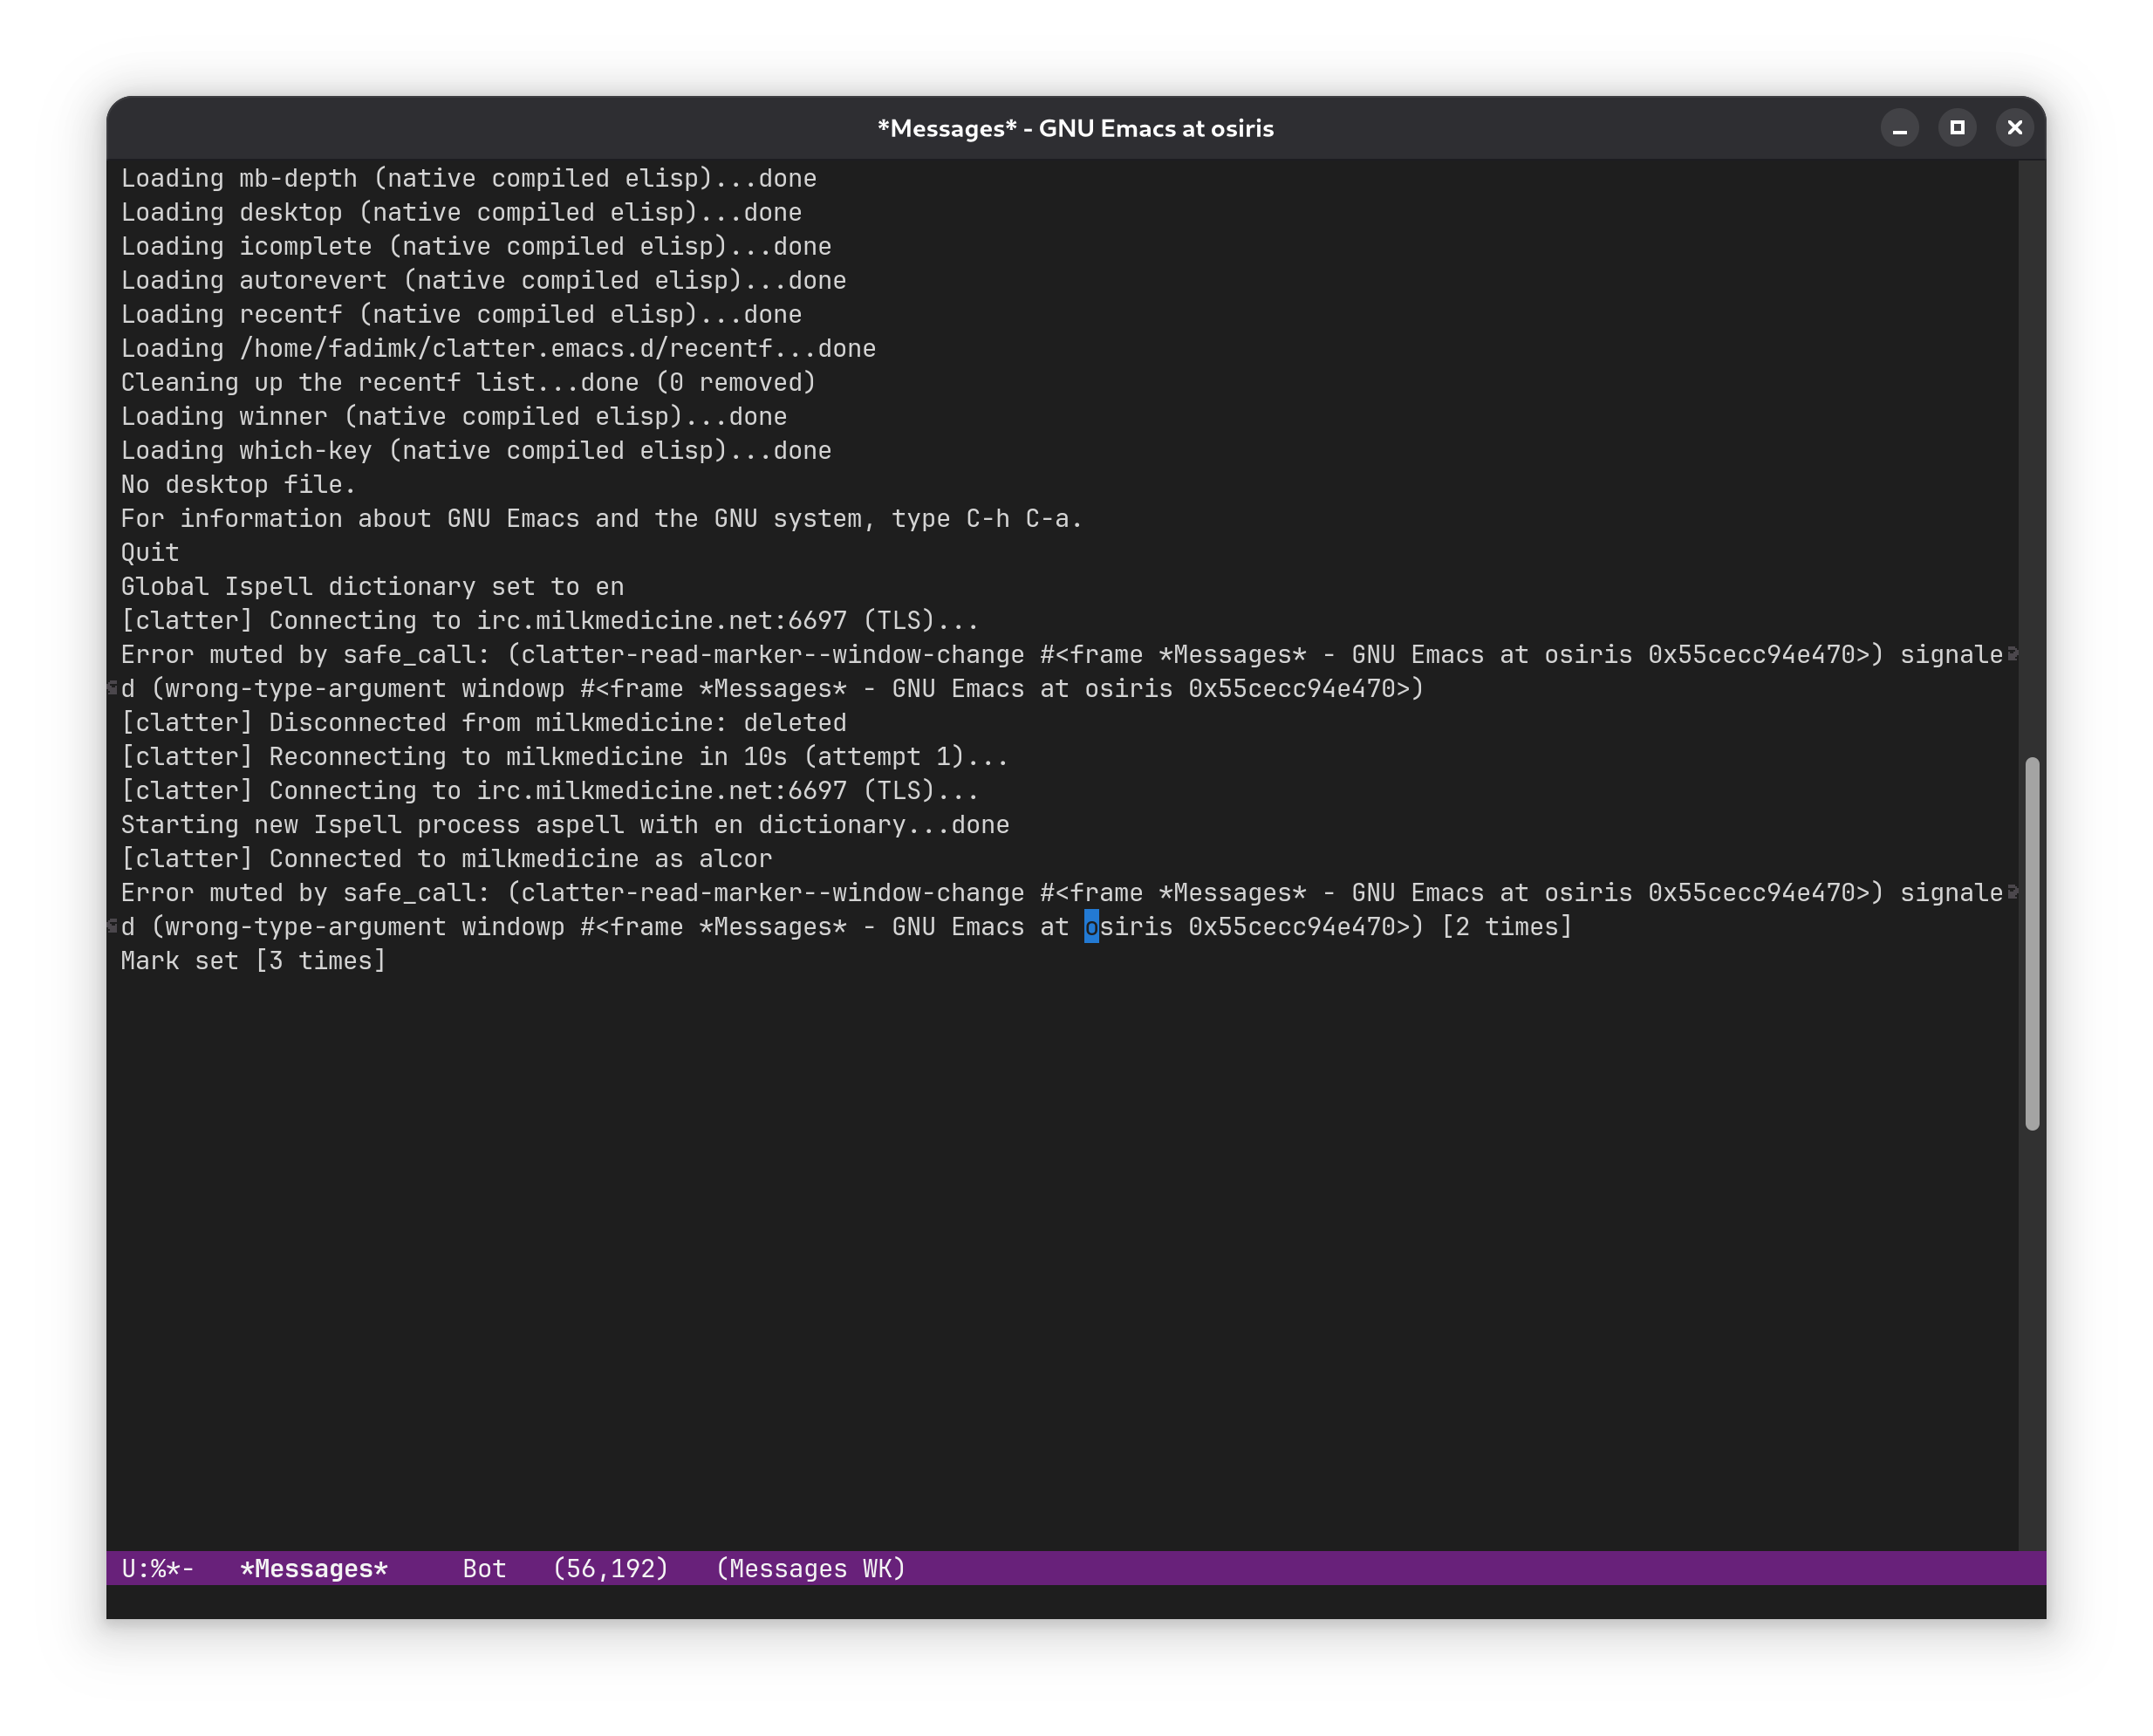2153x1736 pixels.
Task: Click the Bot position indicator in mode line
Action: click(x=484, y=1568)
